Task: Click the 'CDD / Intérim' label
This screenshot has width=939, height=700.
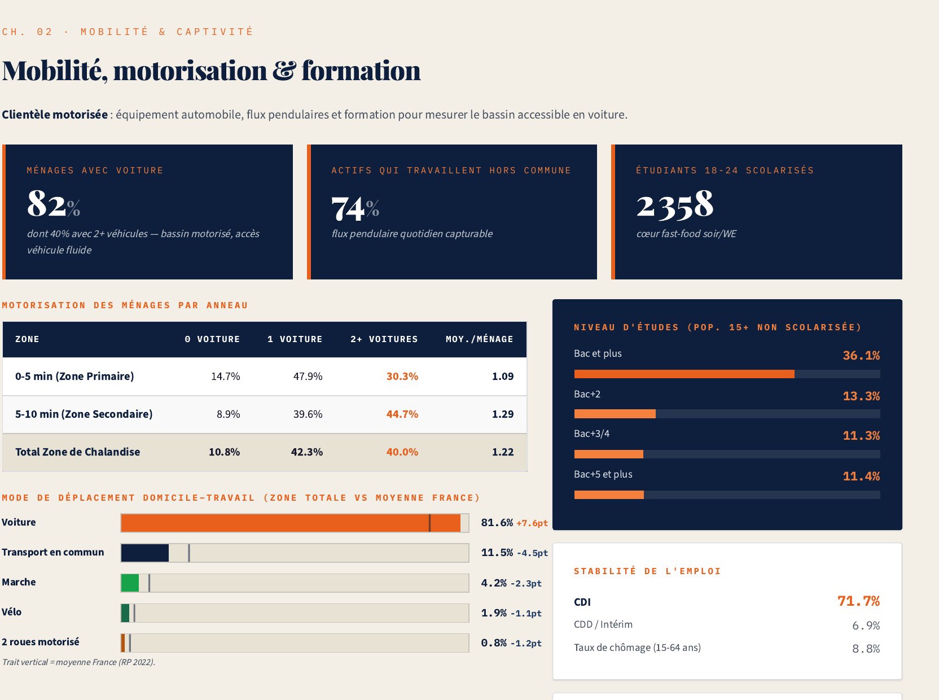Action: coord(603,624)
